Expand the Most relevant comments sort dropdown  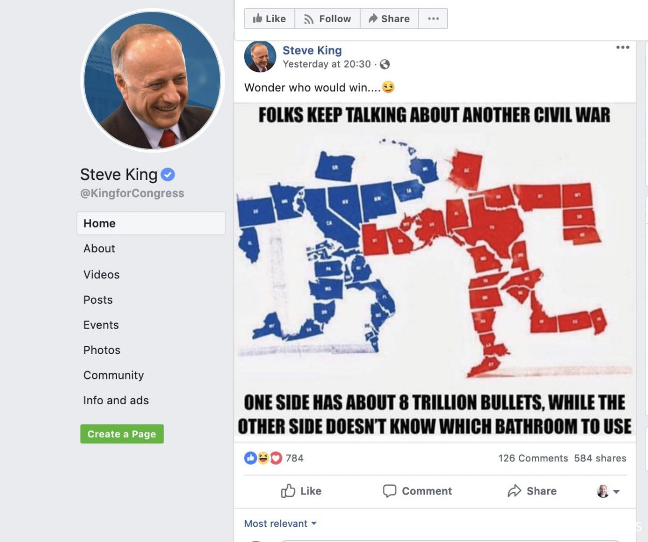[x=280, y=524]
